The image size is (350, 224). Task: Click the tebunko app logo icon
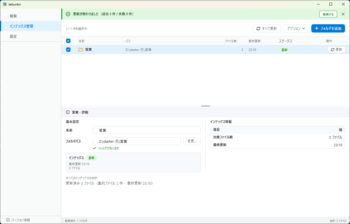click(x=5, y=4)
